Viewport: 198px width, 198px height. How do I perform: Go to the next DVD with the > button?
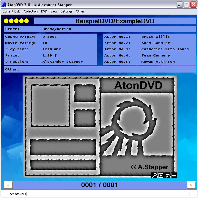pyautogui.click(x=191, y=185)
